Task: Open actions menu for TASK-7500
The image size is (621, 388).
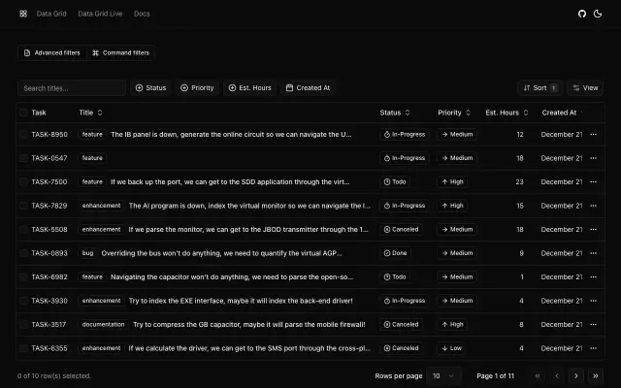Action: pos(593,182)
